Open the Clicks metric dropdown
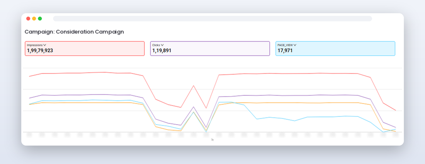 point(158,45)
